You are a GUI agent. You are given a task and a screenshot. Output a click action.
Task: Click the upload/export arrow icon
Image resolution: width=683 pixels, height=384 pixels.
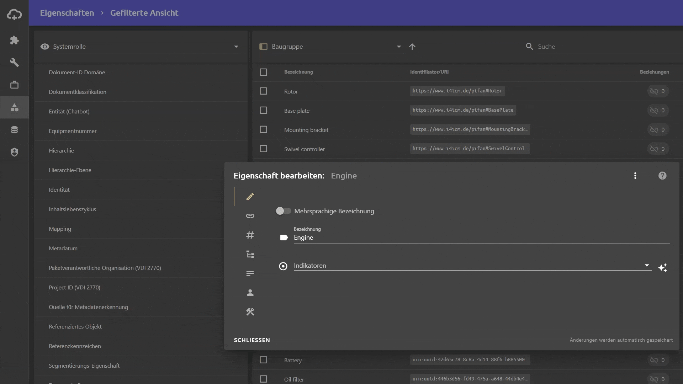click(x=412, y=47)
